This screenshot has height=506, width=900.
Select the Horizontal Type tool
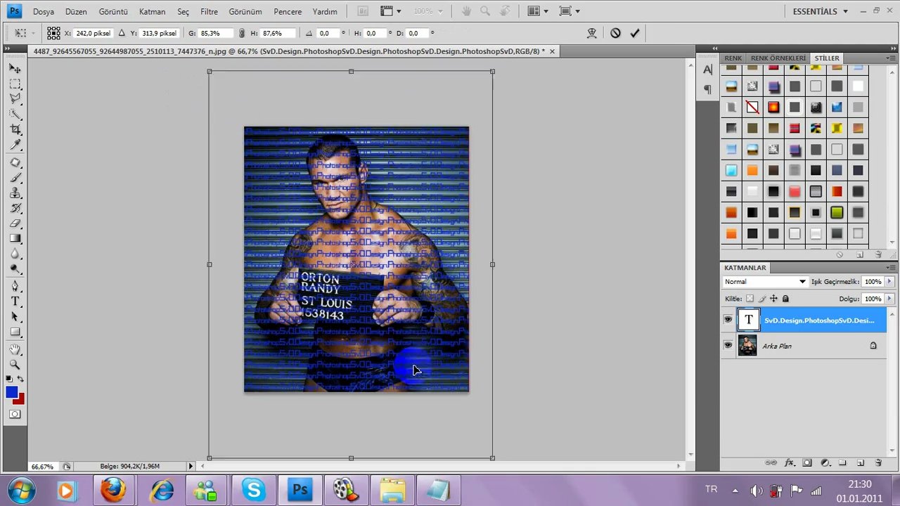click(x=15, y=301)
